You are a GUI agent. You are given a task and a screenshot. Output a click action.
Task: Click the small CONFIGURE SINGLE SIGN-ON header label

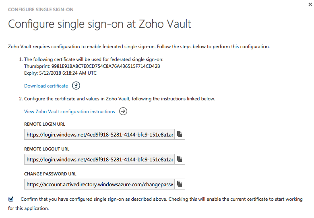pos(41,9)
